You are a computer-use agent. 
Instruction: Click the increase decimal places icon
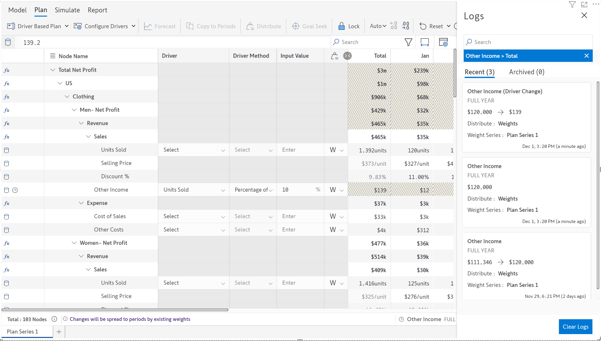(x=406, y=26)
